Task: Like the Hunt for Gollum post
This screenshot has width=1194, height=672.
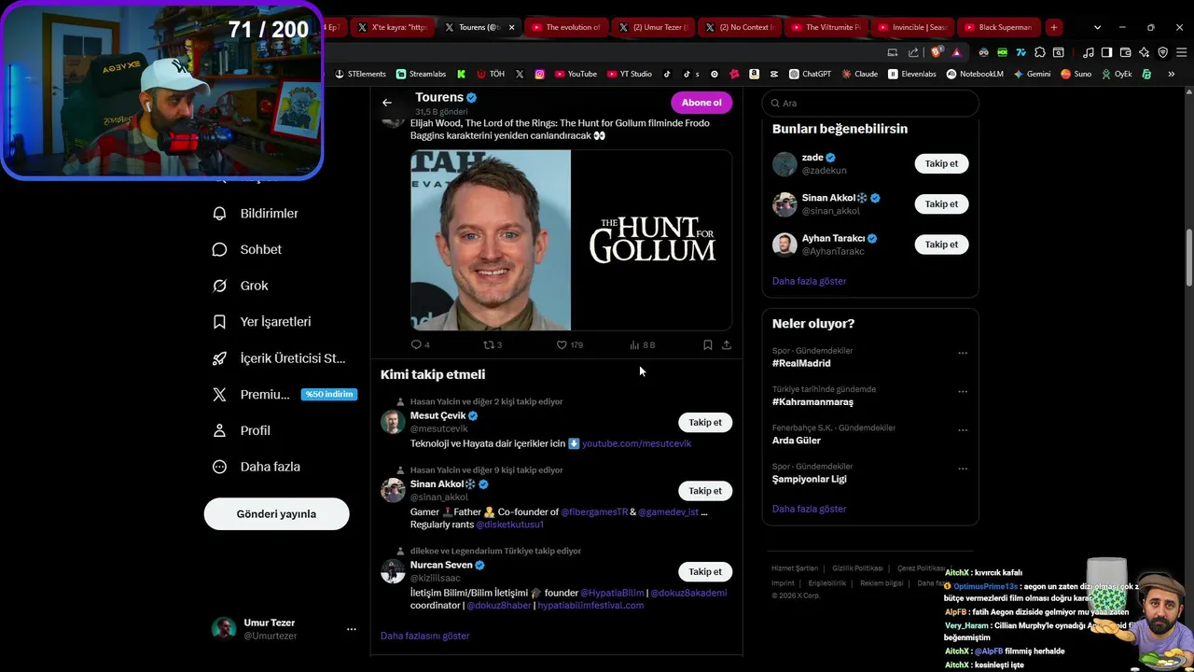Action: click(x=569, y=345)
